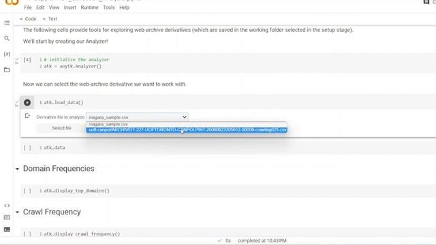
Task: Open the Tools menu
Action: [x=109, y=7]
